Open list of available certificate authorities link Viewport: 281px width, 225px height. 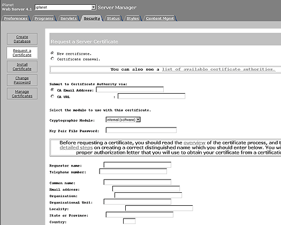[218, 69]
